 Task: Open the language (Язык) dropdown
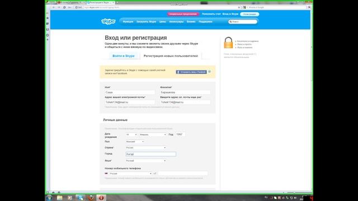[145, 161]
